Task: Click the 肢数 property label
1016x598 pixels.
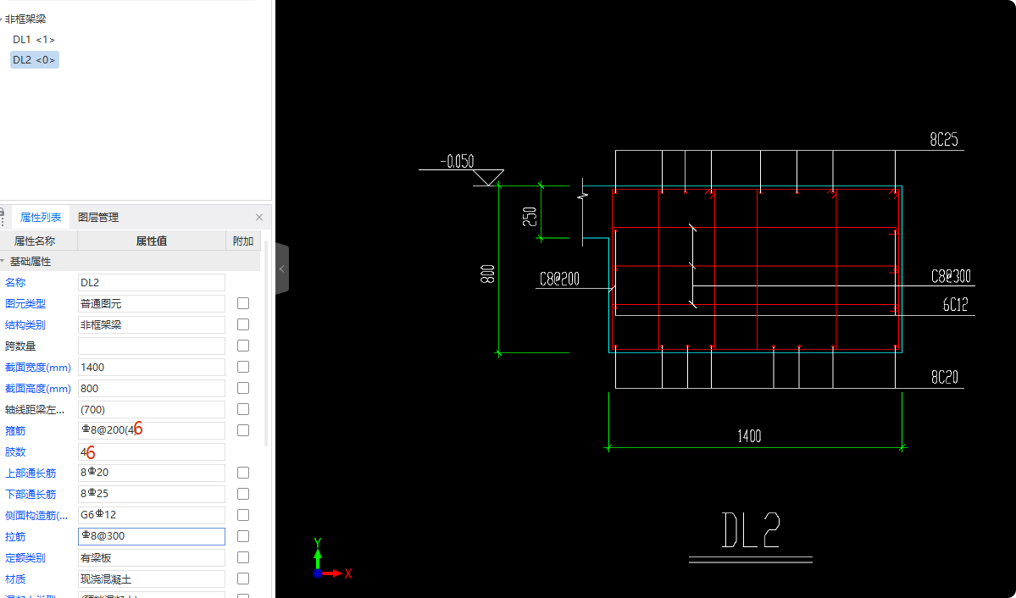Action: click(15, 452)
